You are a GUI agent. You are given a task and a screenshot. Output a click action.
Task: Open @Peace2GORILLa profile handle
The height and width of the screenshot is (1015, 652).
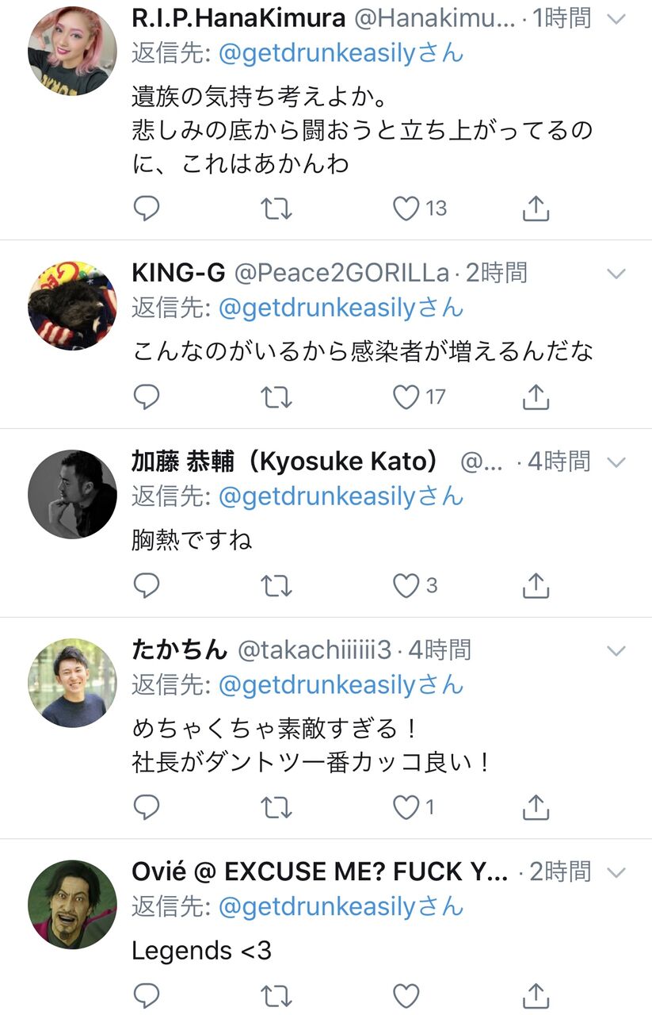(x=341, y=273)
